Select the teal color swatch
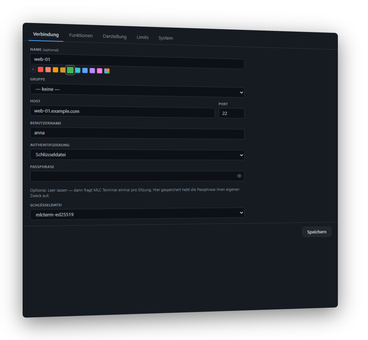The width and height of the screenshot is (368, 340). pyautogui.click(x=78, y=70)
